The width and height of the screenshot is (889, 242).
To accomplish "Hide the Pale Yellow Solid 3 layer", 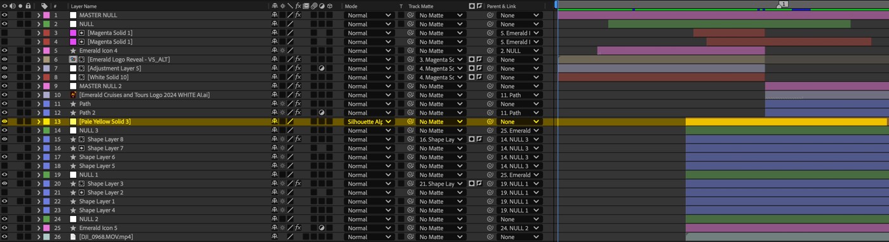I will [x=4, y=122].
